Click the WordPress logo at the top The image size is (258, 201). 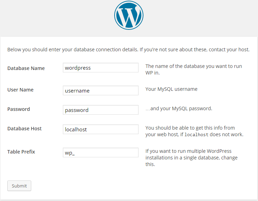click(129, 15)
